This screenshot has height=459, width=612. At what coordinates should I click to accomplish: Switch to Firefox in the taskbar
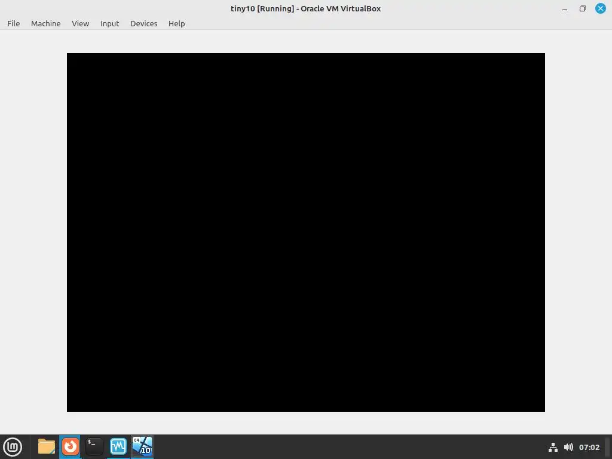pyautogui.click(x=71, y=446)
